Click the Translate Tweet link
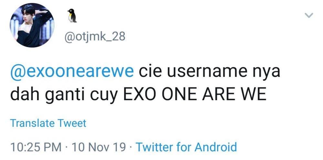The height and width of the screenshot is (160, 323). coord(48,123)
